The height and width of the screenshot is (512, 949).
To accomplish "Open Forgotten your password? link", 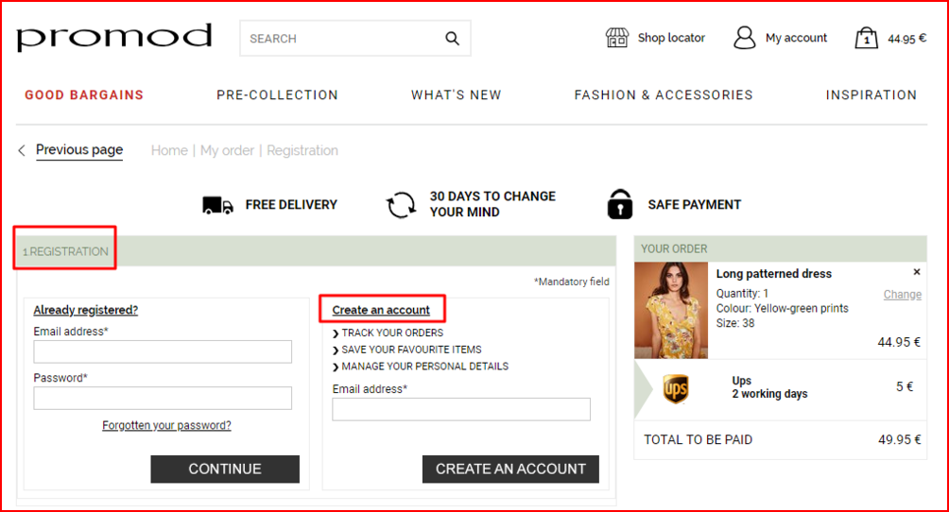I will click(166, 425).
